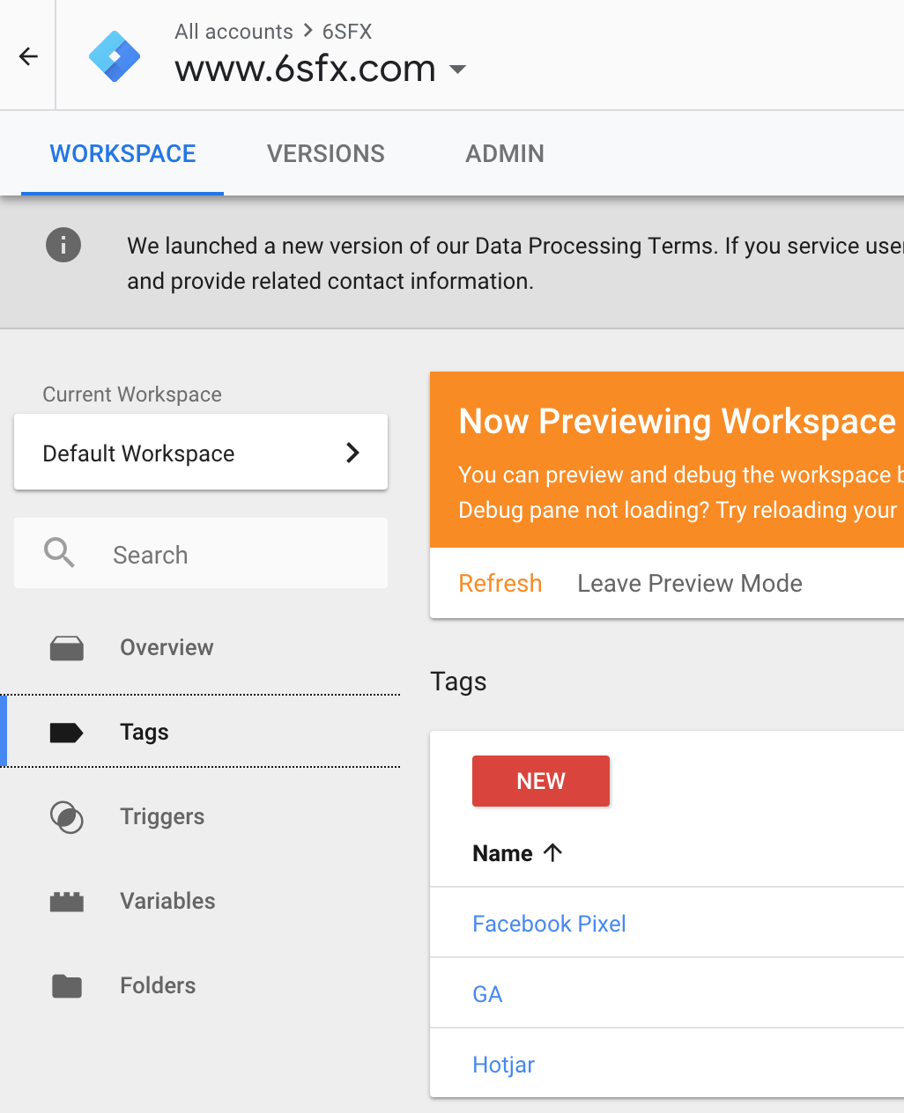Click the Now Previewing Workspace heading

pyautogui.click(x=678, y=421)
